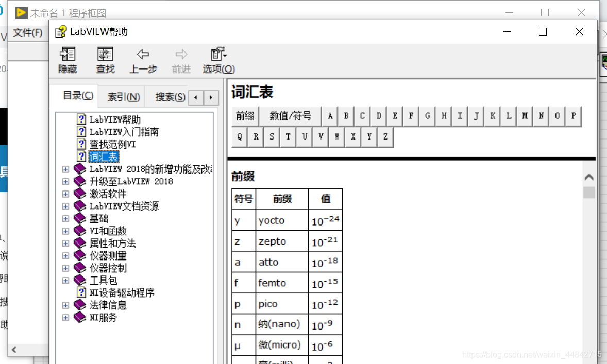The height and width of the screenshot is (364, 607).
Task: Expand the 升级至LabVIEW 2018 tree node
Action: [65, 181]
